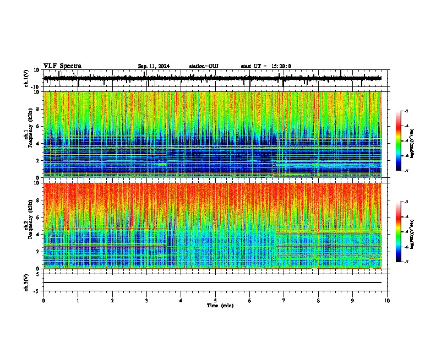The height and width of the screenshot is (337, 436).
Task: Click time tick label "2" on bottom axis
Action: pos(112,301)
